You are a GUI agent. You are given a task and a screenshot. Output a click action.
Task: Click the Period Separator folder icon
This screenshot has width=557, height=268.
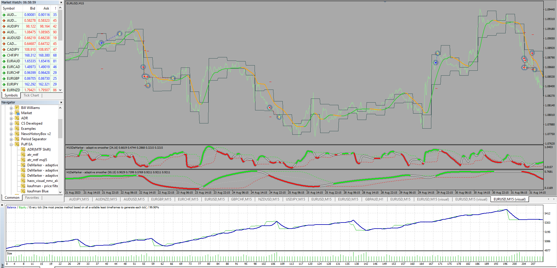[17, 139]
